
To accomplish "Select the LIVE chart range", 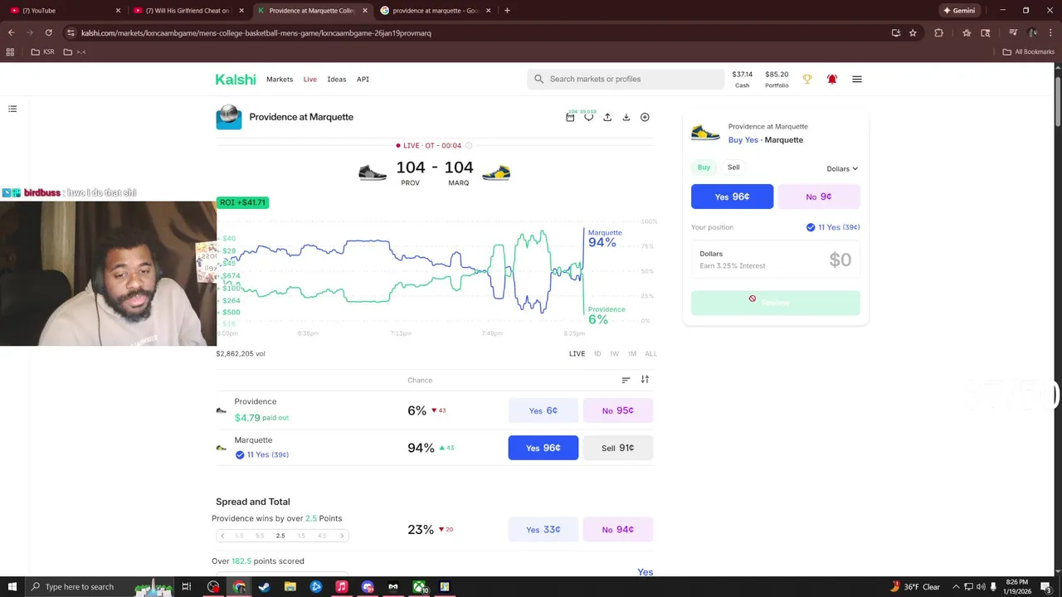I will [577, 354].
